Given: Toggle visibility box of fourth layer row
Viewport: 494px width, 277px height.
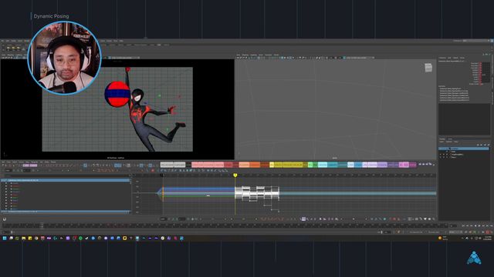Looking at the screenshot, I should click(x=441, y=157).
